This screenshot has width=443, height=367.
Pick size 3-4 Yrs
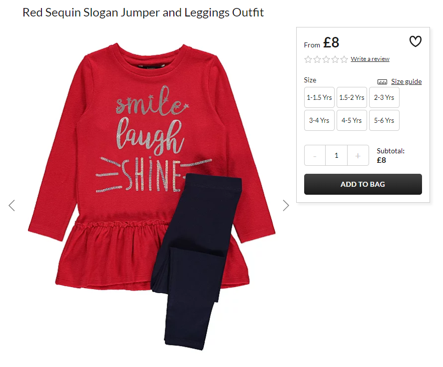(x=319, y=120)
